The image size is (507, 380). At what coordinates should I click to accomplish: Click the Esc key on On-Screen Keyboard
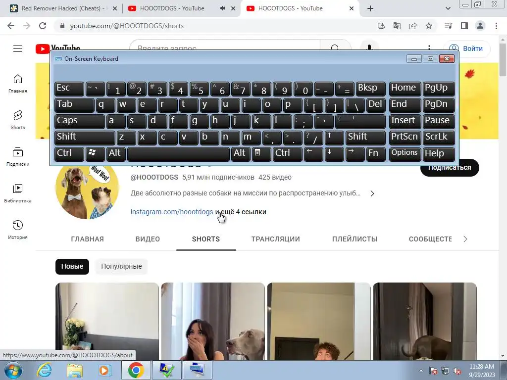pyautogui.click(x=69, y=88)
